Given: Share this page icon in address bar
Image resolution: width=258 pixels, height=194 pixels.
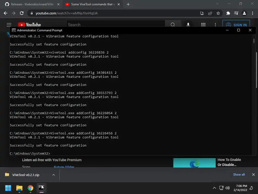Looking at the screenshot, I should tap(210, 13).
